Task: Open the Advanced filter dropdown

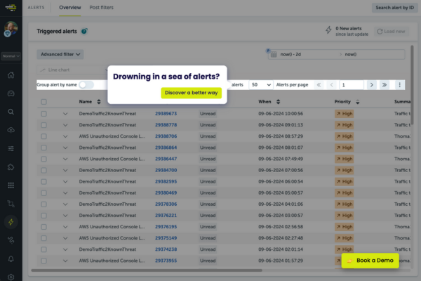Action: coord(61,53)
